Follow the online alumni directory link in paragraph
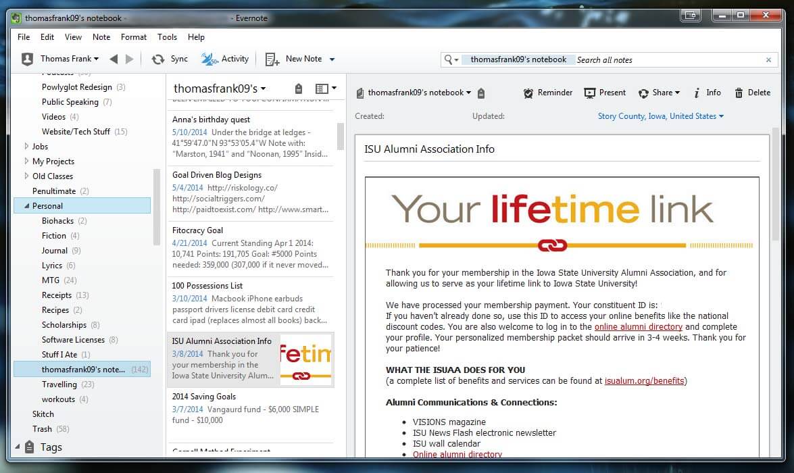Screen dimensions: 794x473 point(638,326)
